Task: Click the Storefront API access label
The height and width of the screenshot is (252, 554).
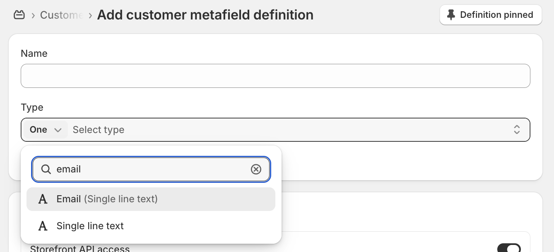Action: tap(80, 249)
